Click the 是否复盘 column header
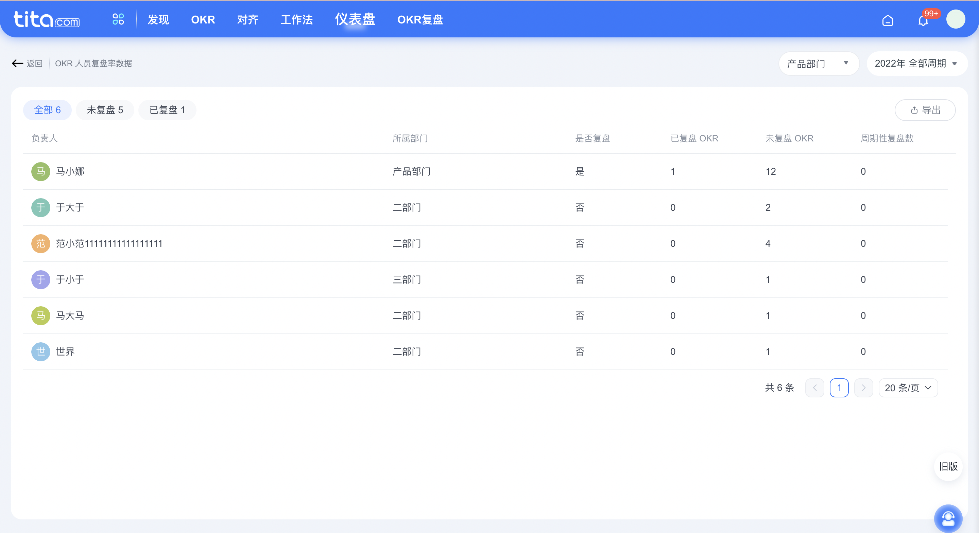 click(x=593, y=138)
